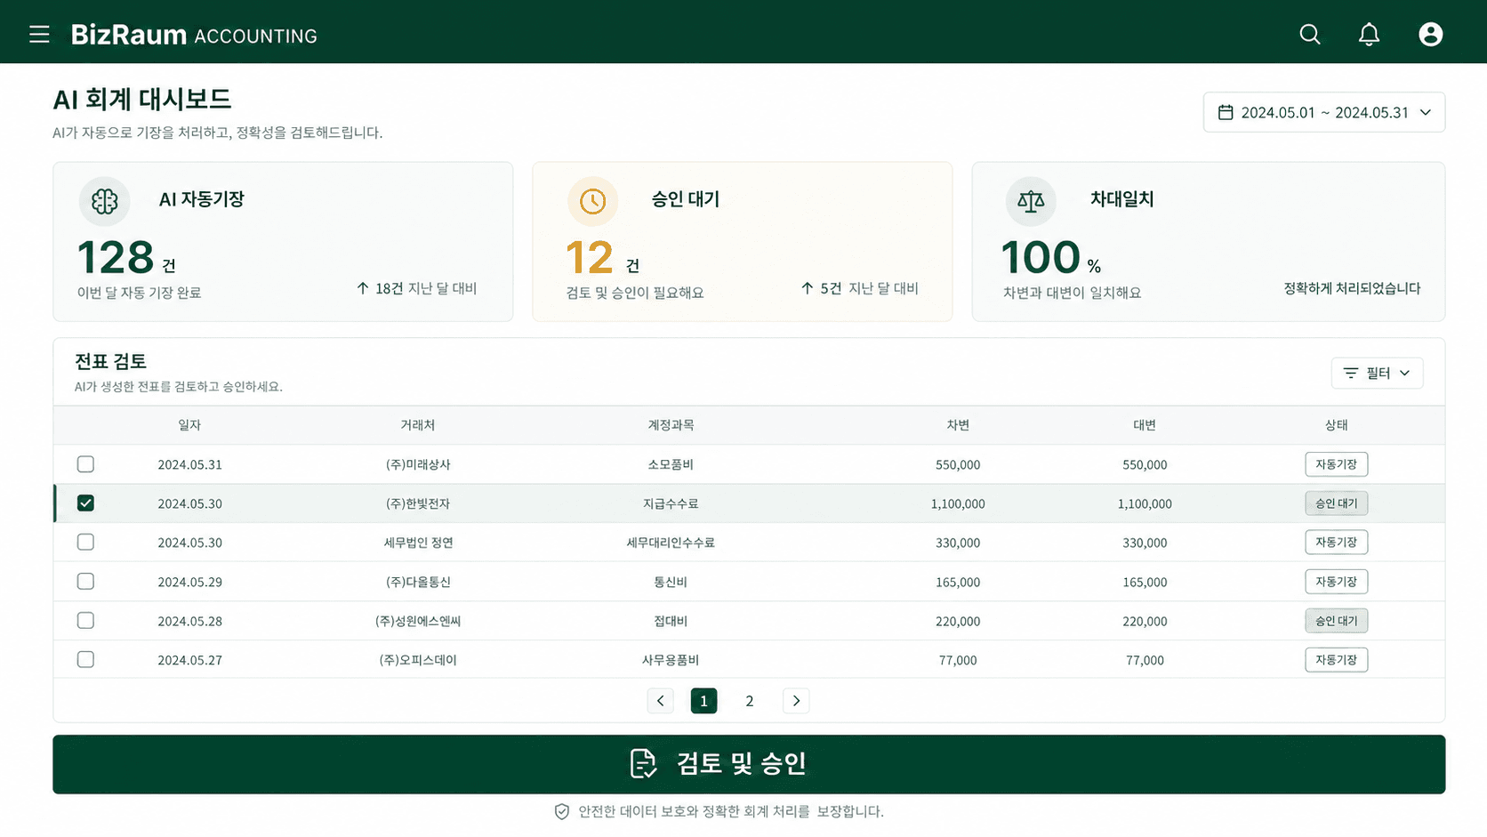Click the shield icon beside data protection notice
The image size is (1487, 837).
(x=561, y=811)
